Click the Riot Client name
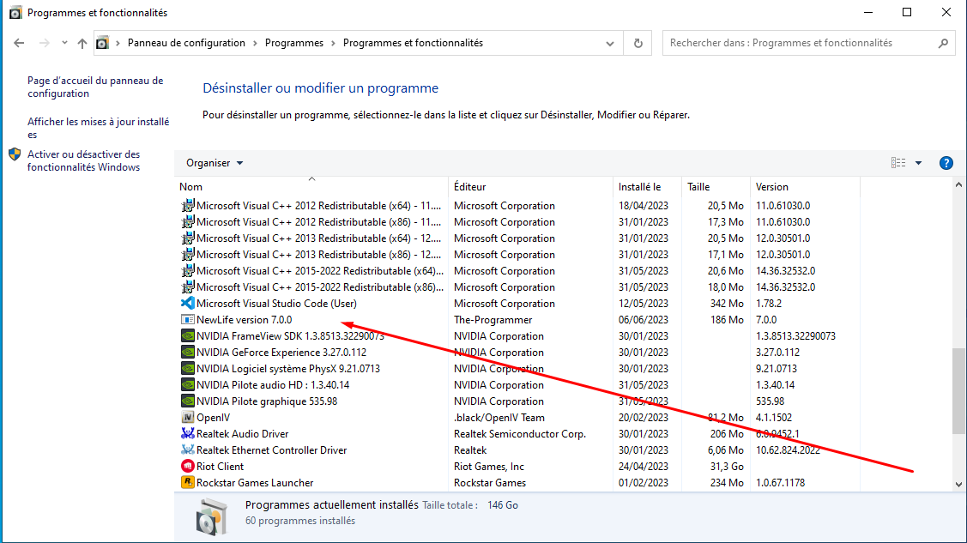The image size is (967, 543). pyautogui.click(x=221, y=467)
